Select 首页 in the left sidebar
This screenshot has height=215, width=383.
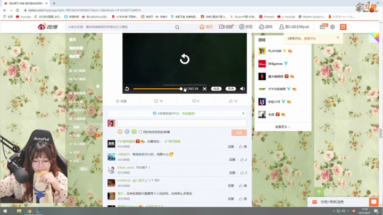click(72, 39)
